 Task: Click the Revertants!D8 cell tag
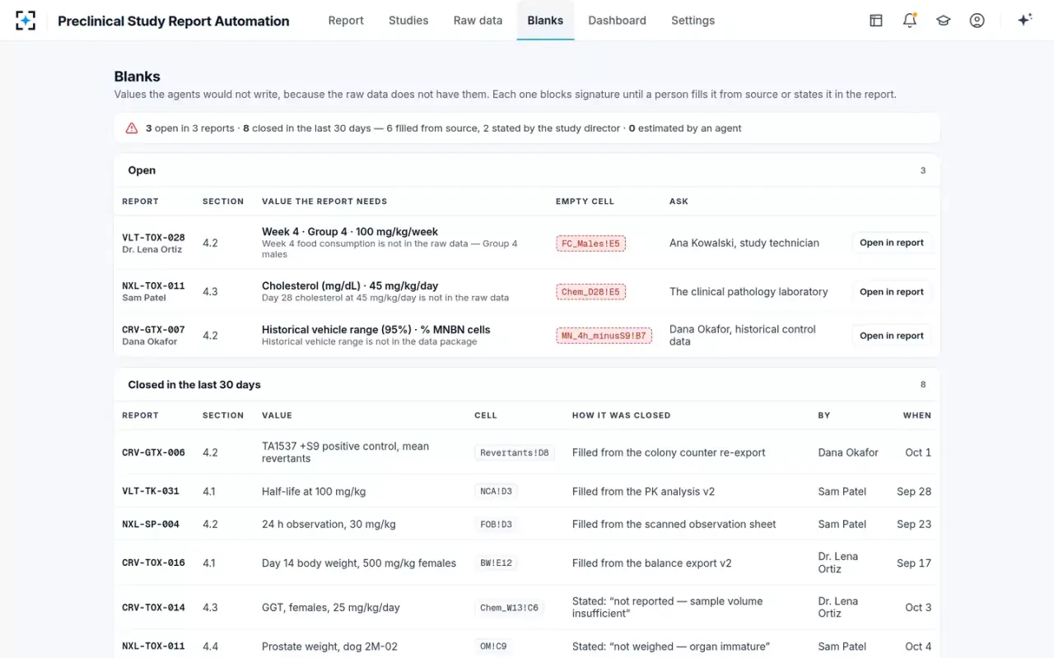pyautogui.click(x=515, y=452)
